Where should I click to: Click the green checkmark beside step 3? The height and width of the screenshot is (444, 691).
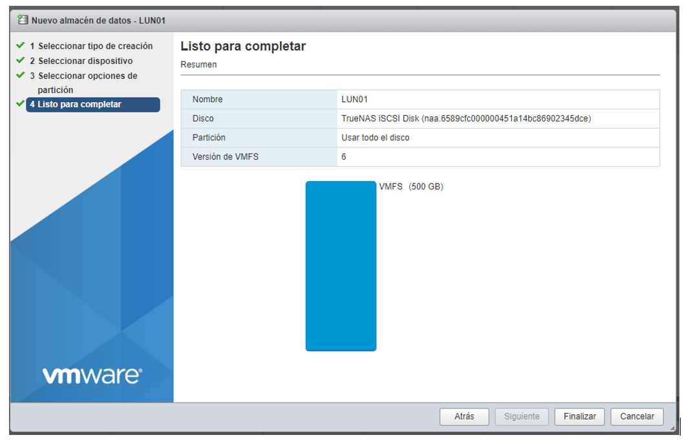(x=20, y=75)
